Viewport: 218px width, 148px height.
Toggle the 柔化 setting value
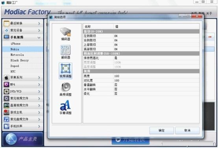click(x=156, y=94)
